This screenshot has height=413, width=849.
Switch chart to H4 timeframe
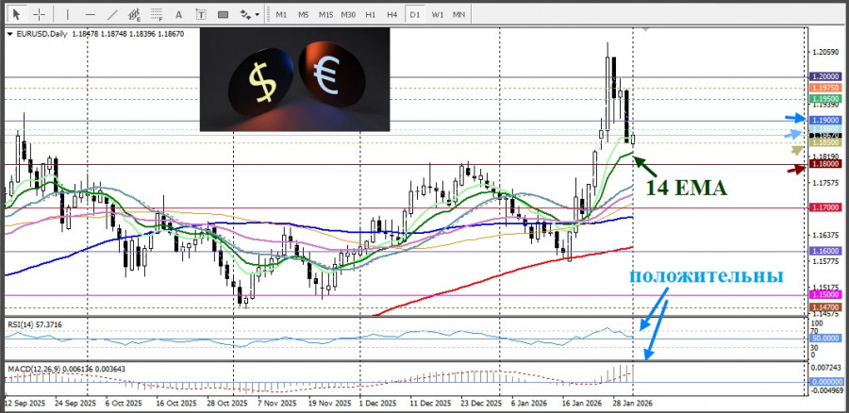(x=392, y=14)
